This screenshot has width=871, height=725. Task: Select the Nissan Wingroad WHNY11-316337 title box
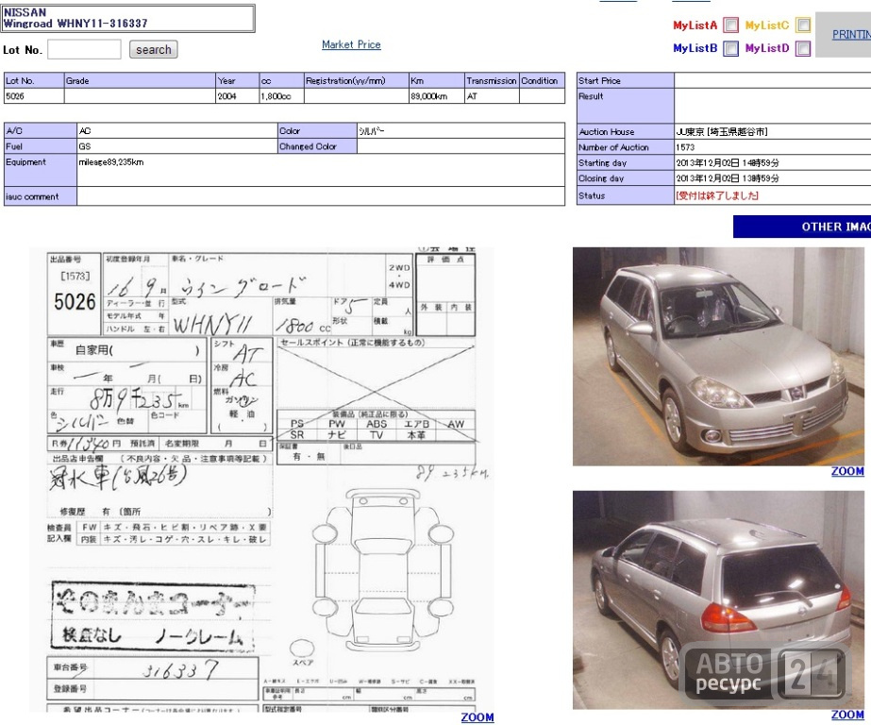[127, 18]
